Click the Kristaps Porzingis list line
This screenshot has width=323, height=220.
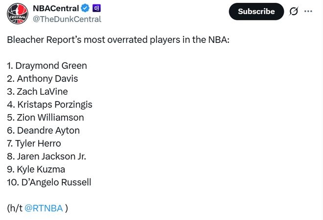tap(49, 104)
